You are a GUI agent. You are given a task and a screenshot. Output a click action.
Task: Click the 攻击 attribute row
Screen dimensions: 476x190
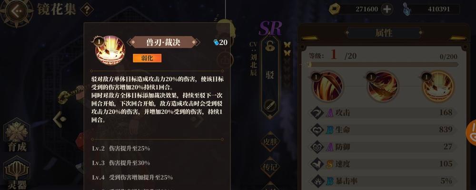383,113
